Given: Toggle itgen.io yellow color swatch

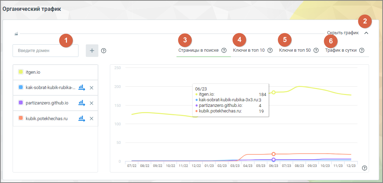Looking at the screenshot, I should click(x=21, y=72).
